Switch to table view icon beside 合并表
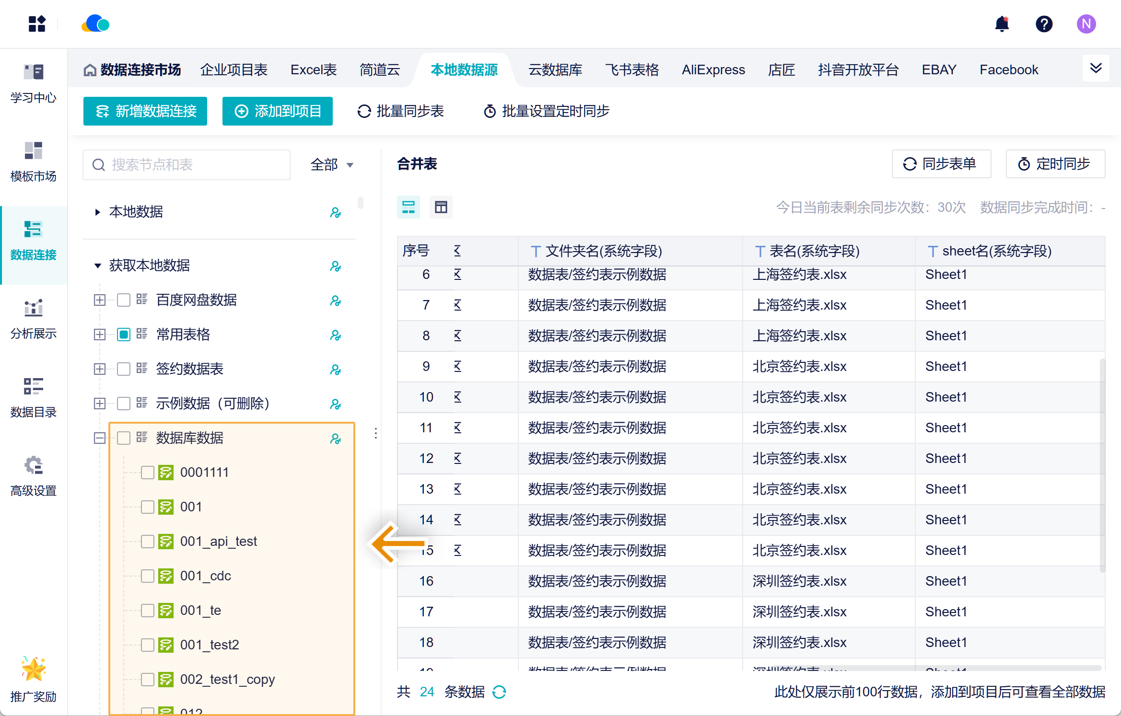The image size is (1121, 716). (441, 207)
